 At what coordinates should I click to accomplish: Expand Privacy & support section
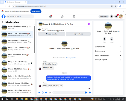pyautogui.click(x=108, y=60)
